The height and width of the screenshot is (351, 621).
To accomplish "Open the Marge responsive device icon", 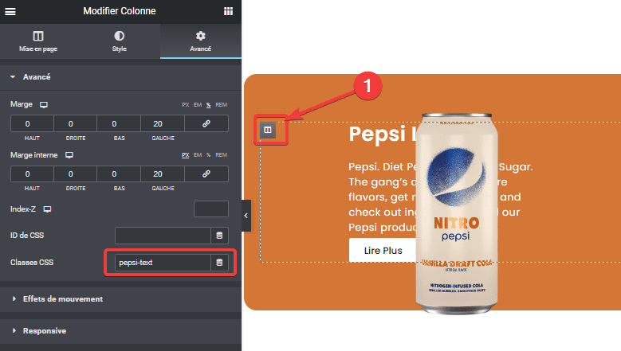I will [x=44, y=105].
